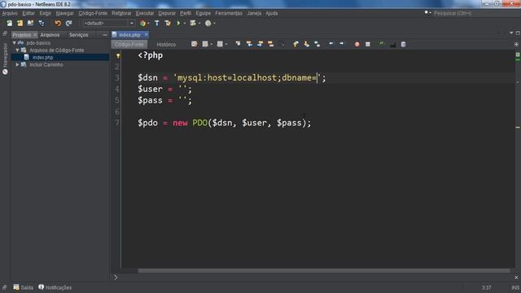
Task: Open the Depurar menu
Action: [167, 13]
